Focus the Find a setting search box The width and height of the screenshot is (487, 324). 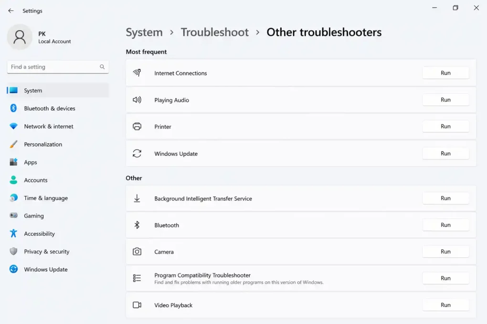coord(58,67)
